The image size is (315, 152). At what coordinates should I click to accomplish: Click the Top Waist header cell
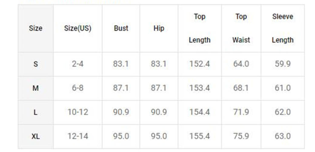(241, 28)
